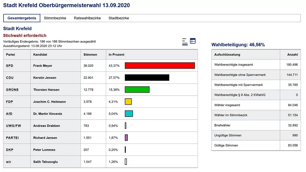Switch to bar chart view icon

click(x=185, y=41)
